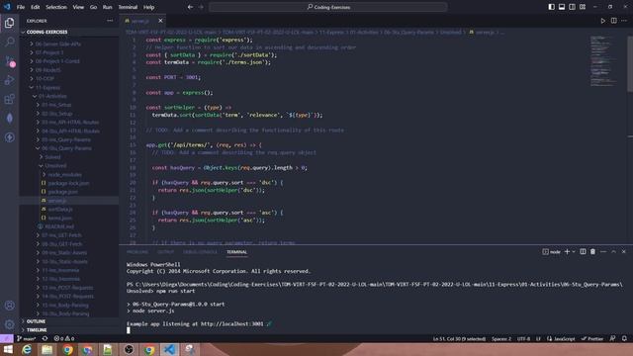
Task: Toggle bottom panel visibility
Action: [562, 7]
